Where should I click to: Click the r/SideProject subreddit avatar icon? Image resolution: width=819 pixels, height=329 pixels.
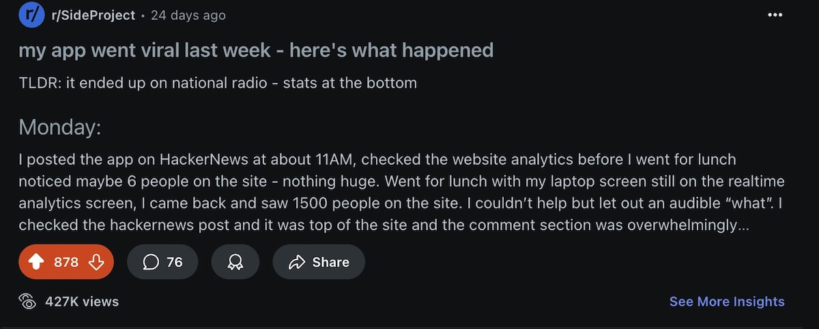point(31,14)
